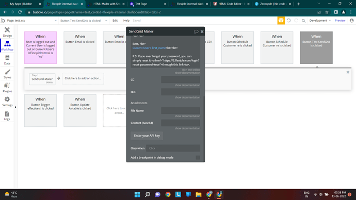Viewport: 356px width, 200px height.
Task: Bookmark this page with the star icon
Action: tap(327, 12)
